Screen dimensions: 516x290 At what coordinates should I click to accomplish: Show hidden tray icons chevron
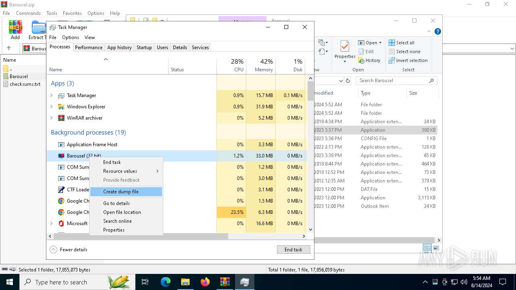[425, 282]
